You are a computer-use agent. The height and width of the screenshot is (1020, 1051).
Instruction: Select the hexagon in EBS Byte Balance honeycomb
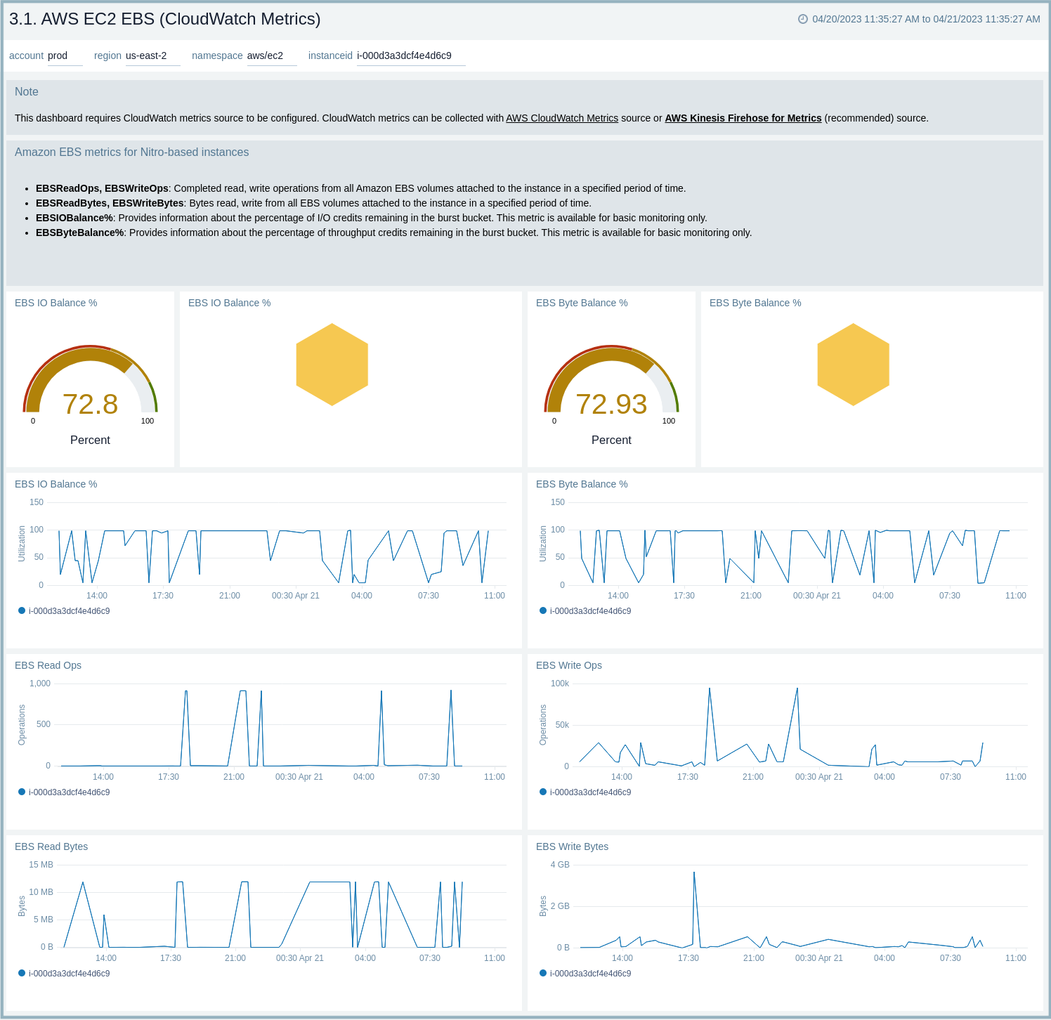pyautogui.click(x=853, y=363)
